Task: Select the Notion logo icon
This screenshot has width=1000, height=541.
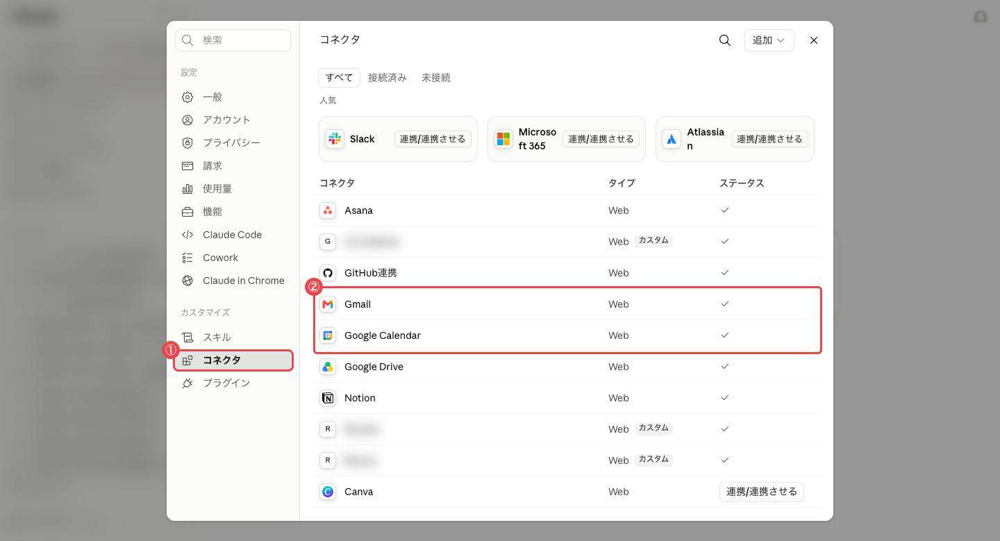Action: coord(328,398)
